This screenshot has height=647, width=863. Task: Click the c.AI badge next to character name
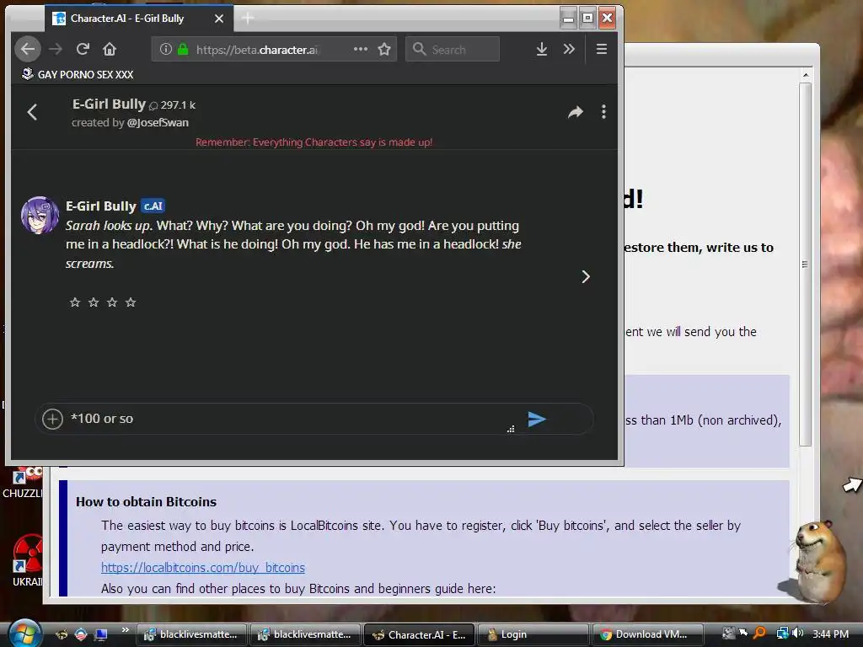point(153,206)
